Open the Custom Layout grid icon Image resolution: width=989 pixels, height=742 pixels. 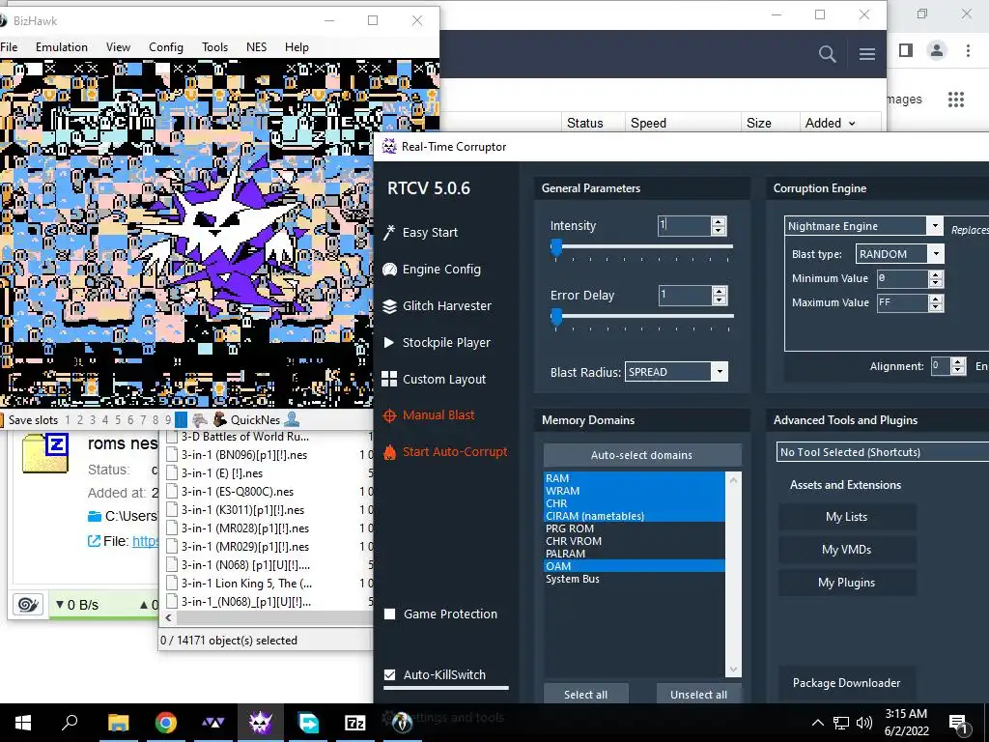pos(389,379)
